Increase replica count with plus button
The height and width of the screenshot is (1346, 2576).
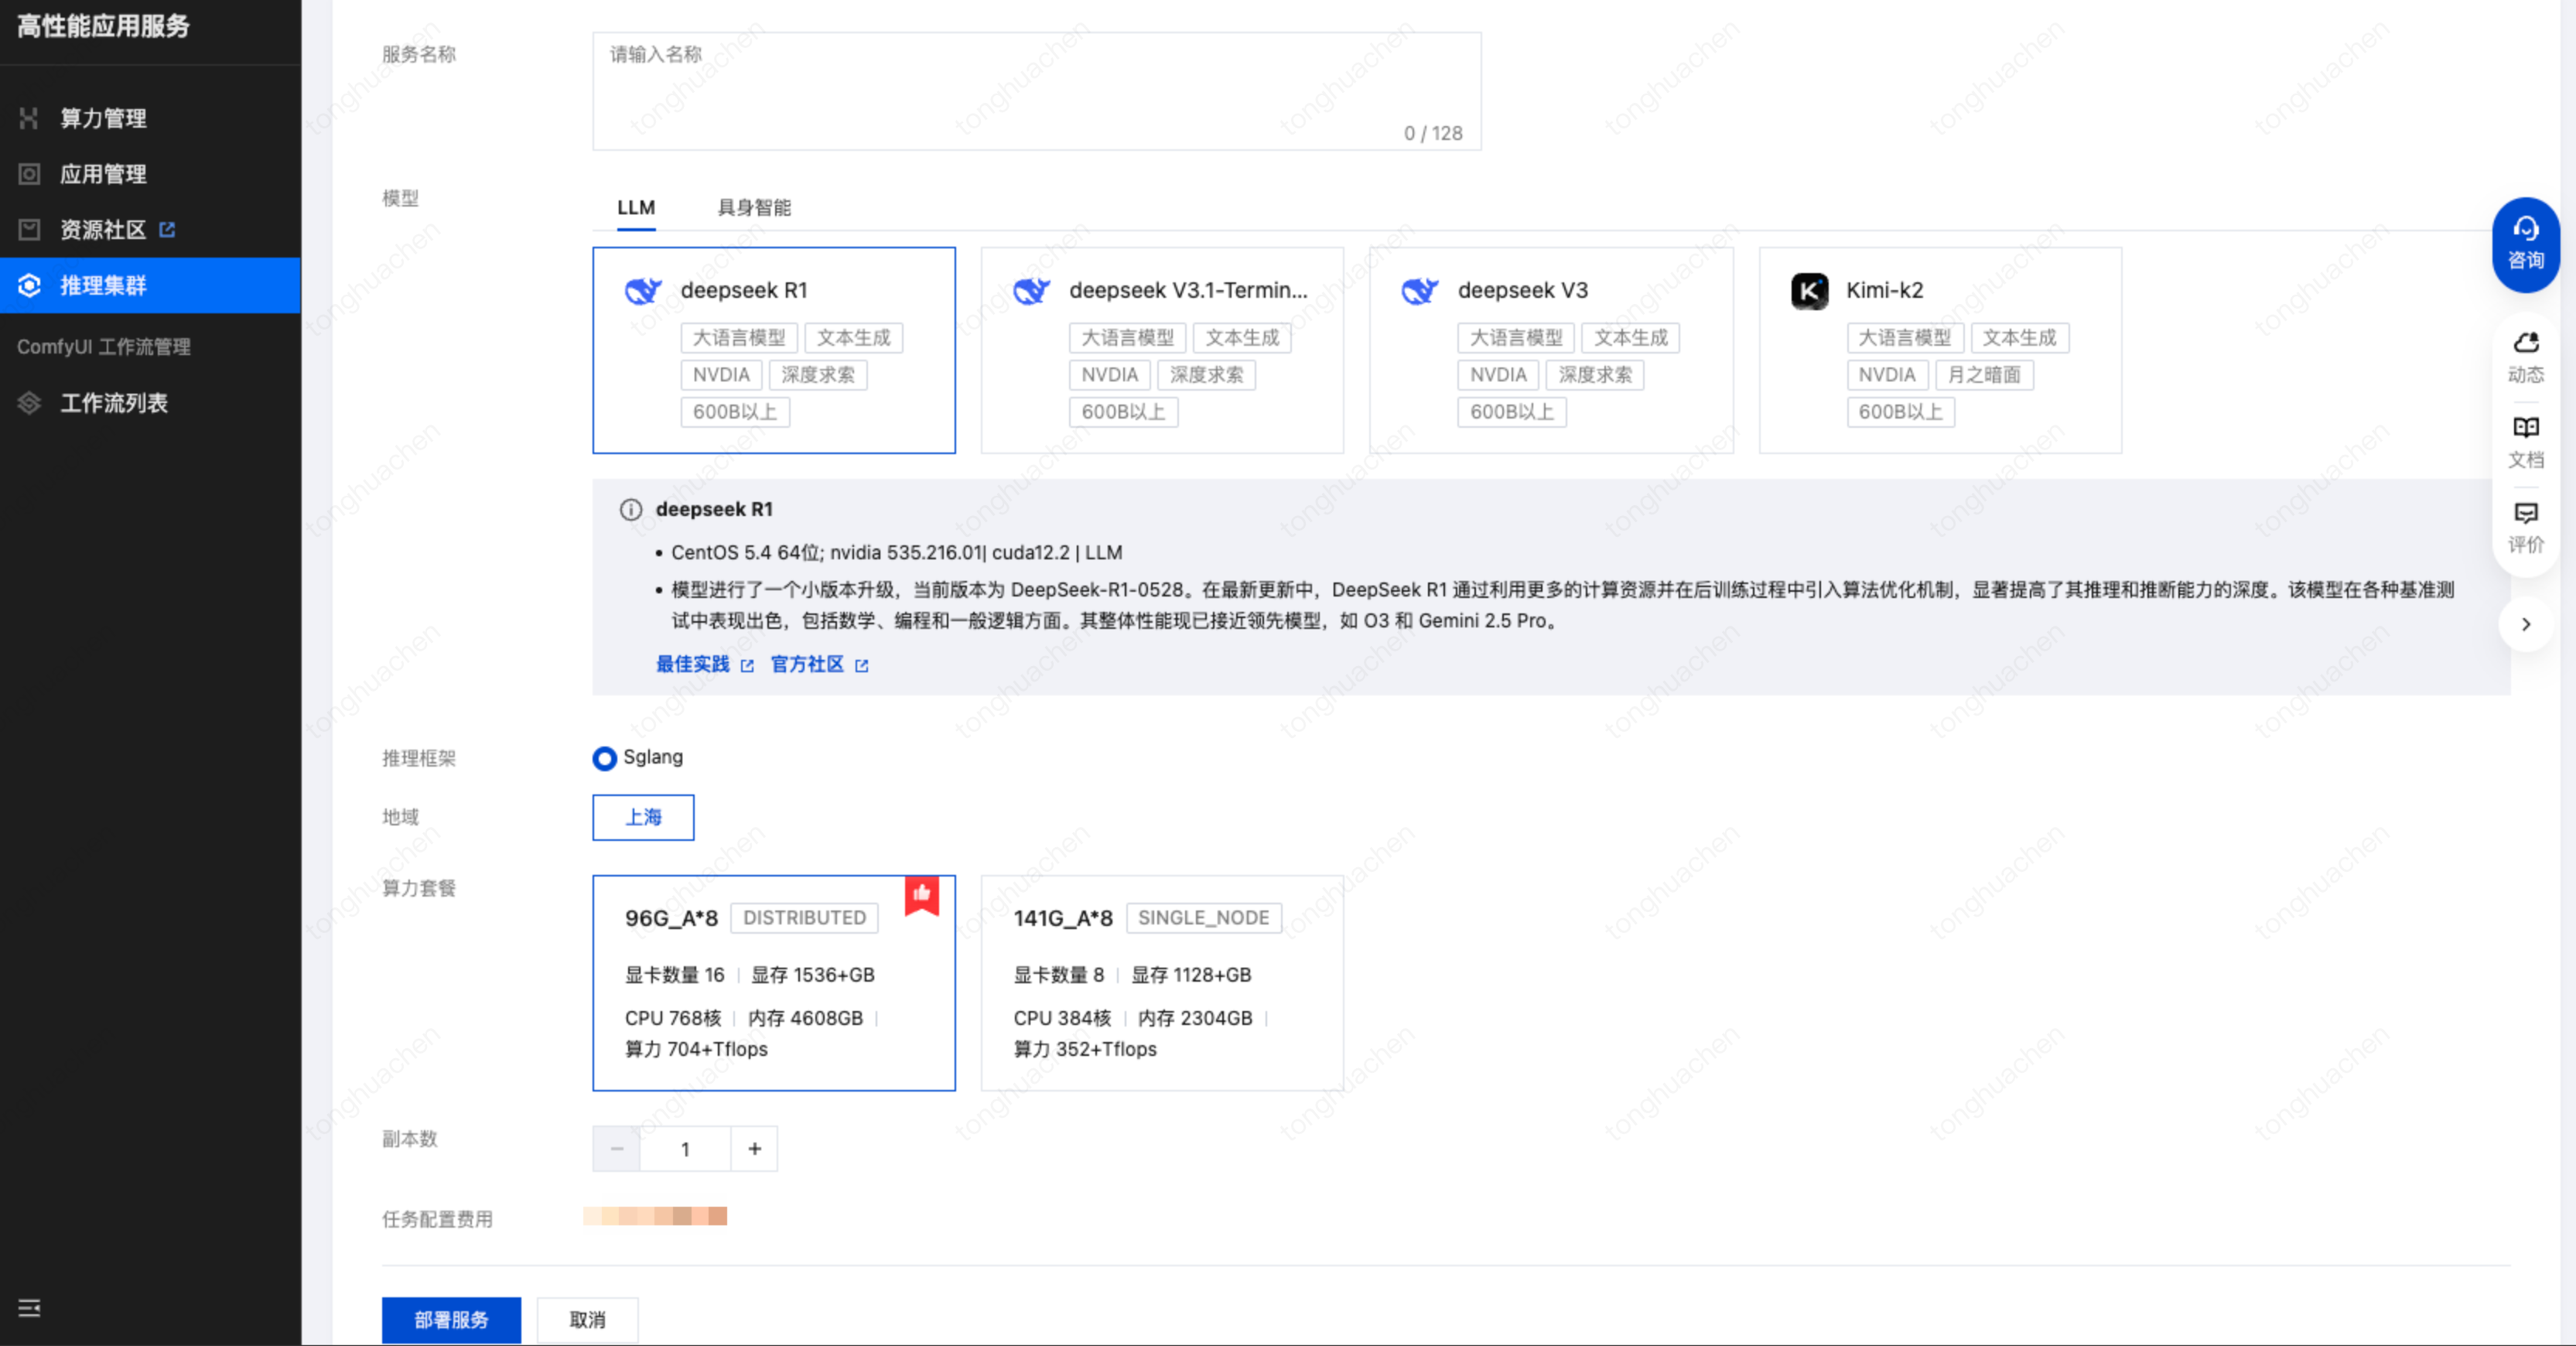click(754, 1149)
